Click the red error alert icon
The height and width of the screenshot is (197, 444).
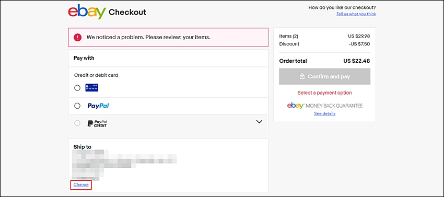click(x=78, y=37)
